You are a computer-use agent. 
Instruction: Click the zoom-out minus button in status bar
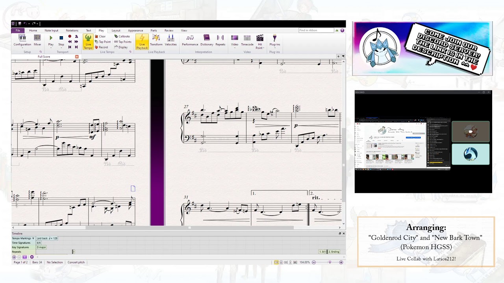pyautogui.click(x=314, y=262)
